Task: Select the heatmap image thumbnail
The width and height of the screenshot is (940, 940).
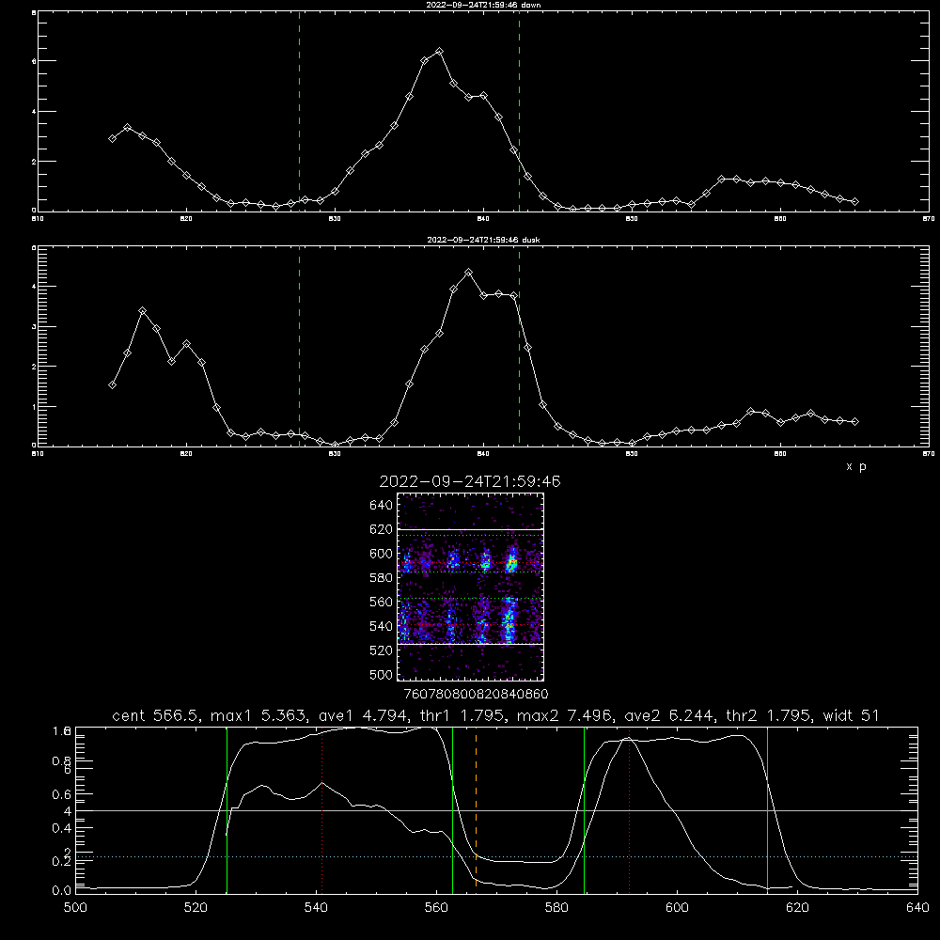Action: [471, 587]
